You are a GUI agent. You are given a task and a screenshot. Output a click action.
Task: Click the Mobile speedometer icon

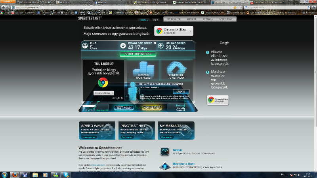pos(165,151)
